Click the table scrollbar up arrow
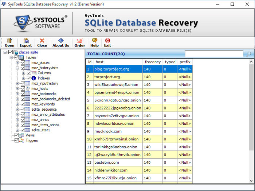Screen dimensions: 255x191 [251, 61]
